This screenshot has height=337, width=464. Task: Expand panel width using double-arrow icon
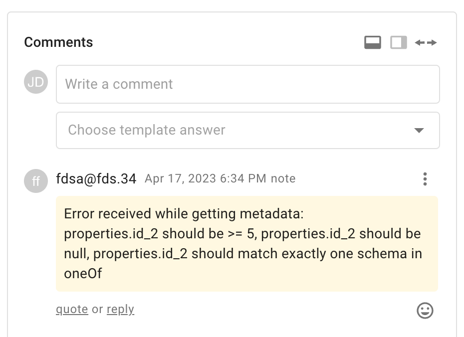click(x=426, y=43)
